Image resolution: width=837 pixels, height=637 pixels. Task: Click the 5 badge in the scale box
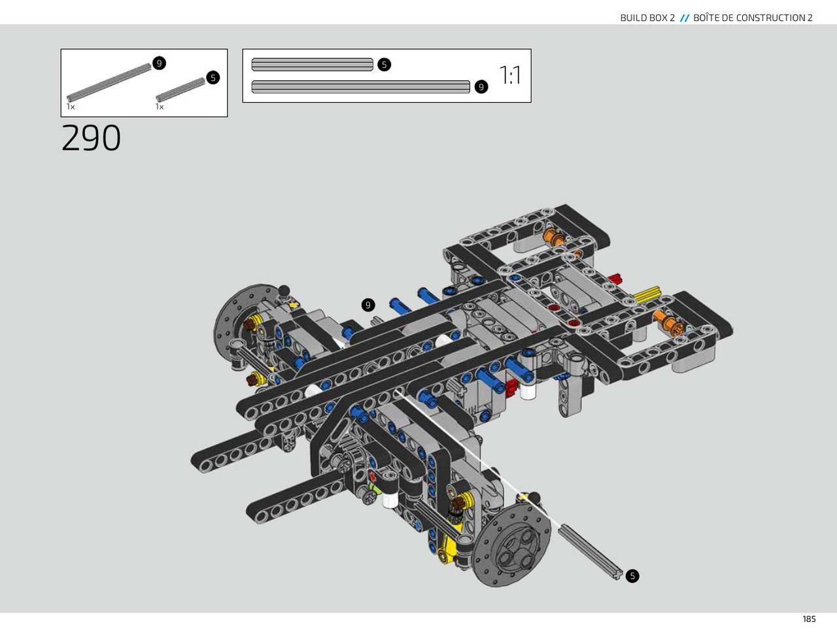384,64
